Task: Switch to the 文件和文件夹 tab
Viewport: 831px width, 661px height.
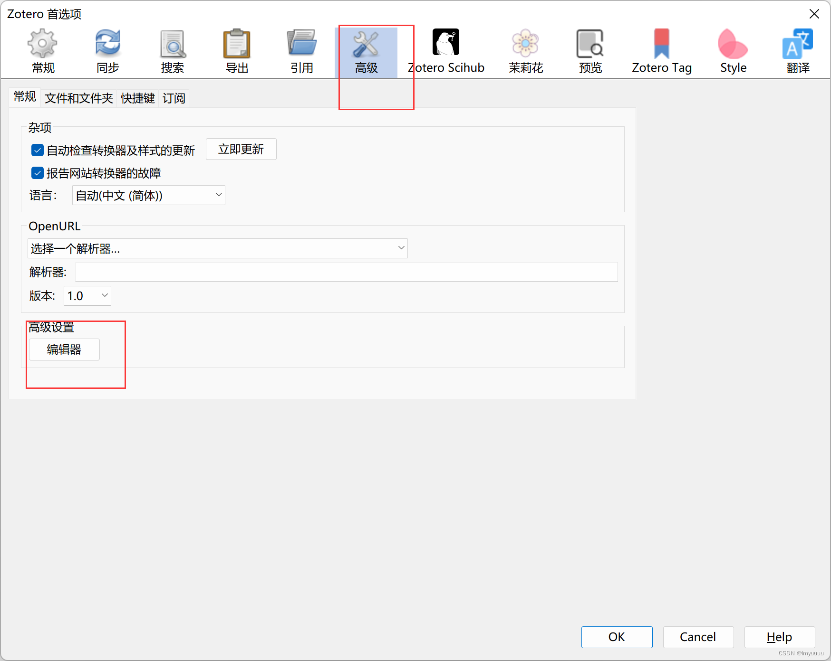Action: click(79, 98)
